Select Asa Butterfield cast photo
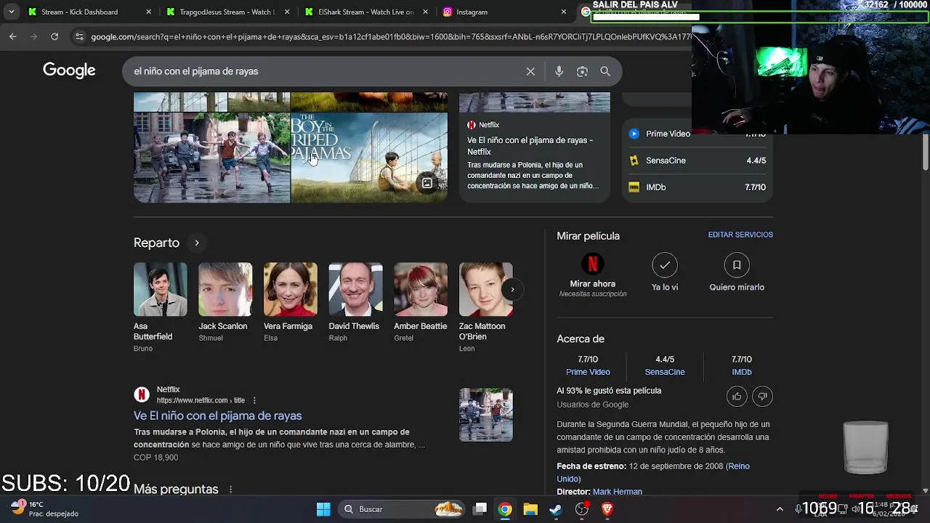930x523 pixels. pos(160,289)
